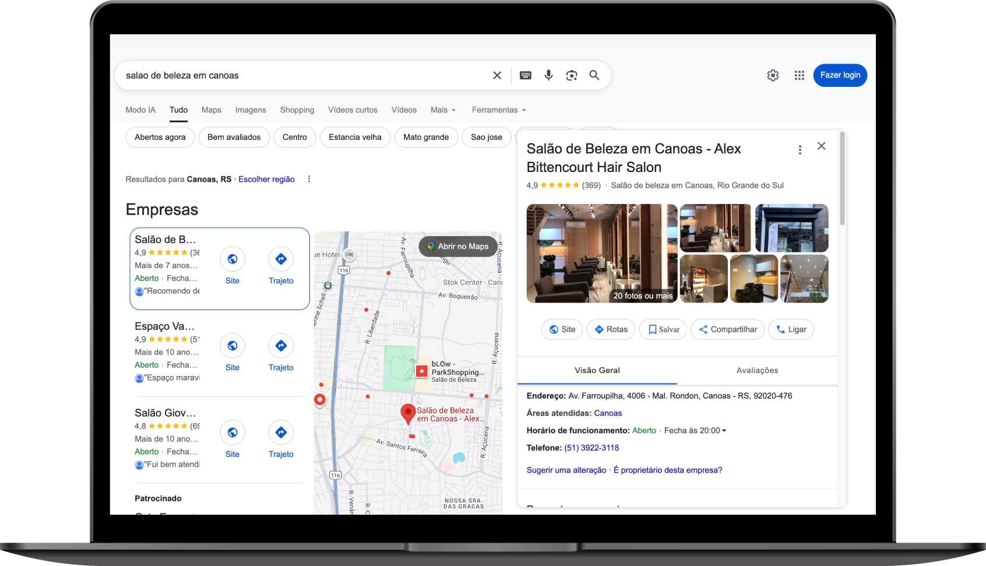The image size is (986, 566).
Task: Click the phone number (51) 3922-3118
Action: tap(591, 448)
